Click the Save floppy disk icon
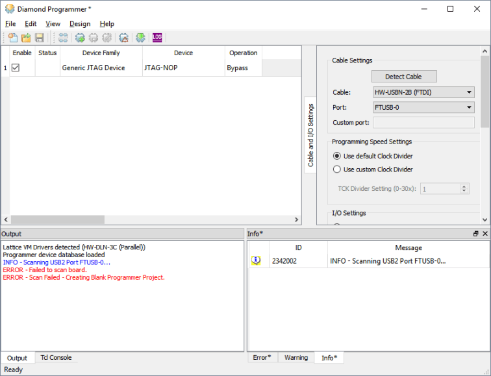Screen dimensions: 491x376 (40, 38)
